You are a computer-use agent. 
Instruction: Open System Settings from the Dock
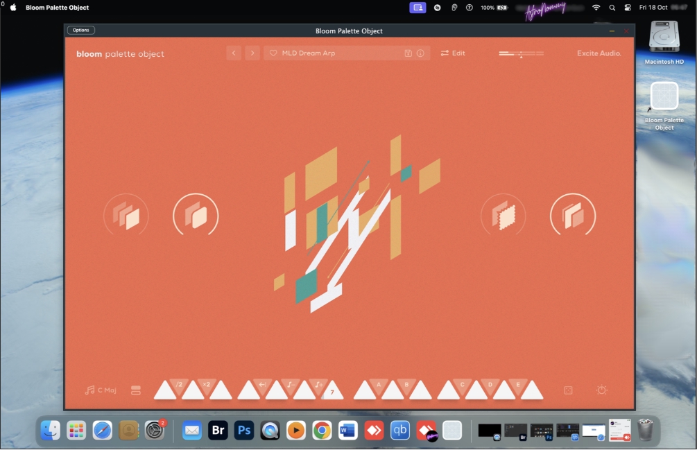155,430
